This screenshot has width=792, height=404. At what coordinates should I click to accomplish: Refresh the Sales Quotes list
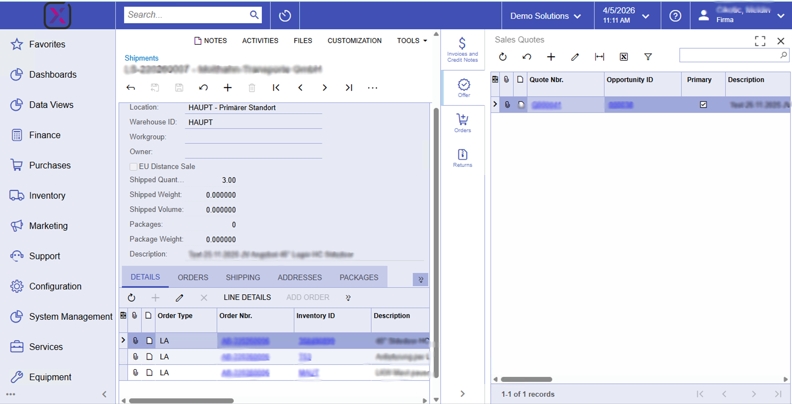[502, 57]
